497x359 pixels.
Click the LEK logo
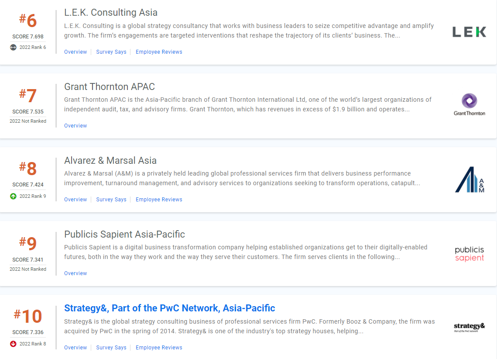pyautogui.click(x=469, y=32)
